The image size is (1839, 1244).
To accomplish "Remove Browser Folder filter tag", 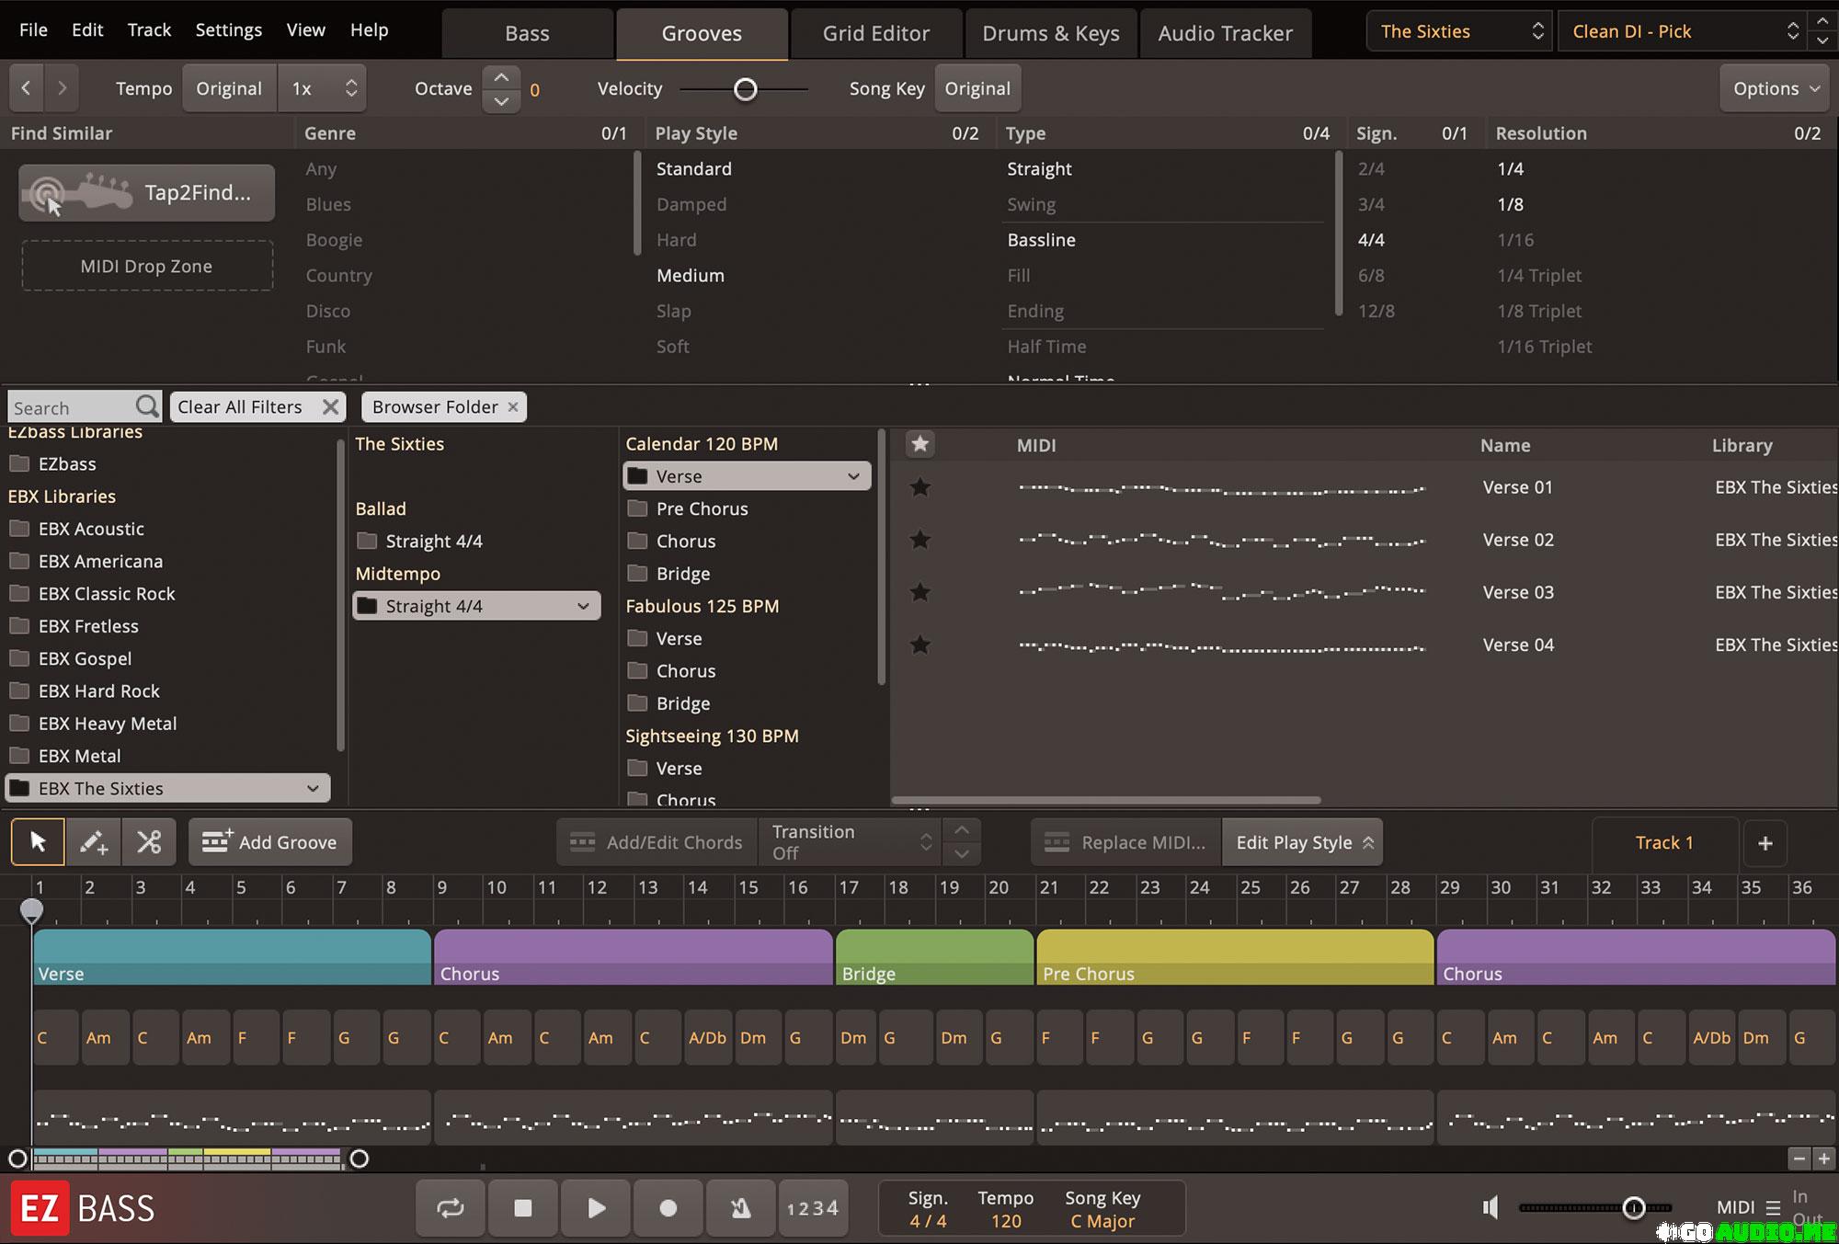I will 513,406.
